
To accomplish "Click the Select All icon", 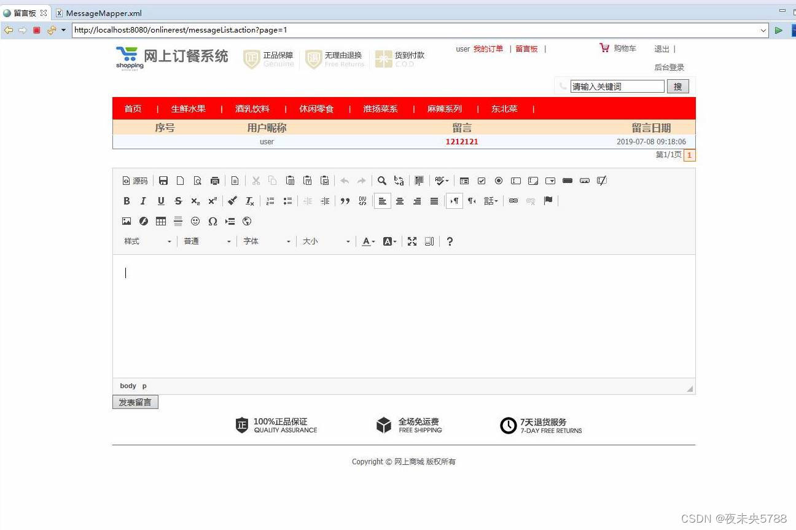I will 419,181.
